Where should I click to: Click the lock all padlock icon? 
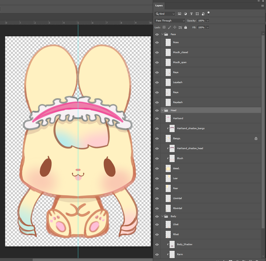coord(185,27)
